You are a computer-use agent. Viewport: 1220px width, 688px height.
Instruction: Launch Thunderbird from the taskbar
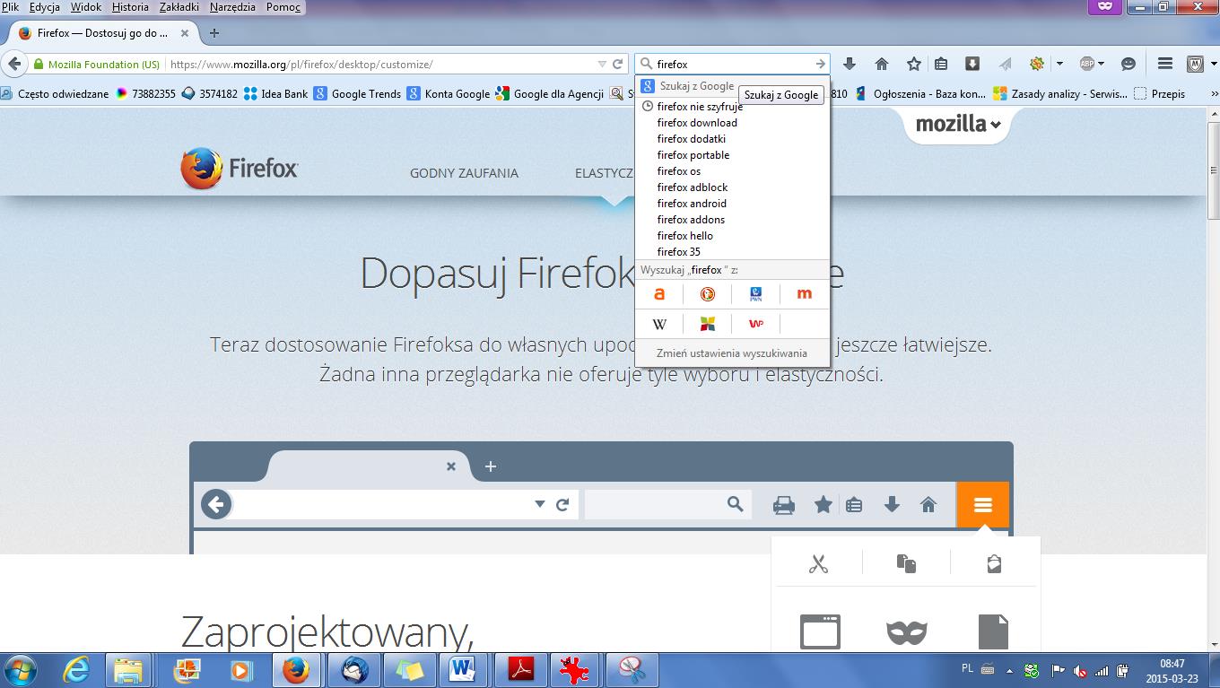coord(353,669)
